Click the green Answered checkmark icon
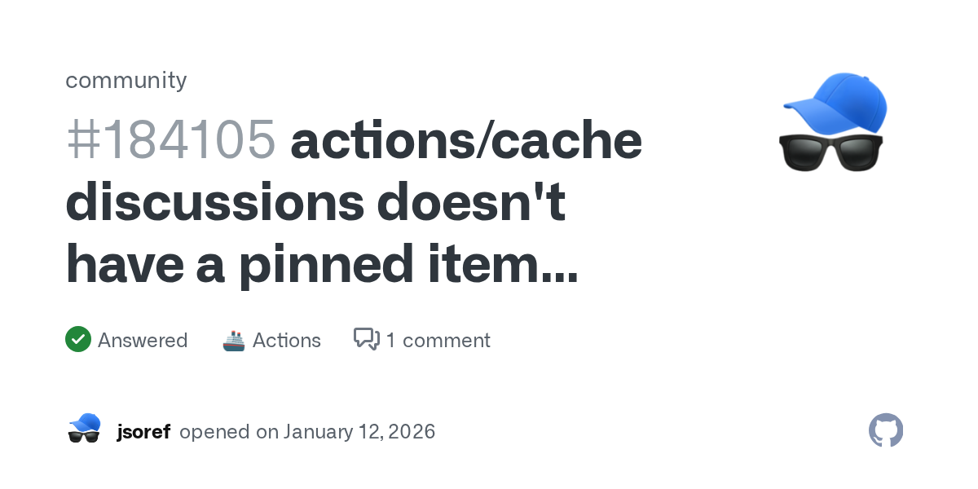Image resolution: width=978 pixels, height=489 pixels. coord(77,340)
